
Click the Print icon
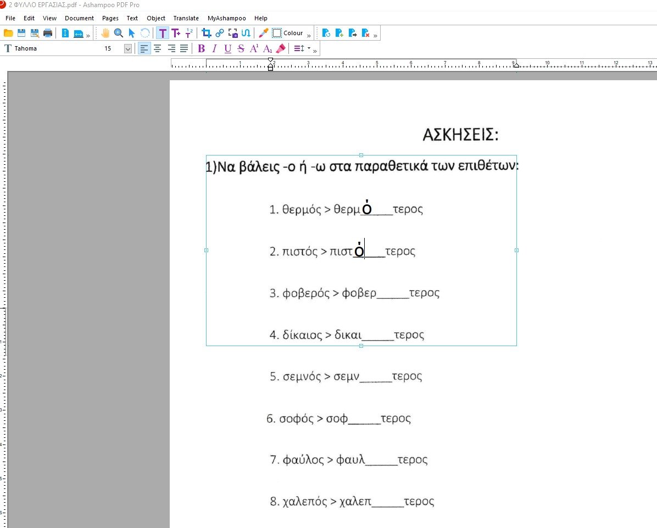coord(48,33)
